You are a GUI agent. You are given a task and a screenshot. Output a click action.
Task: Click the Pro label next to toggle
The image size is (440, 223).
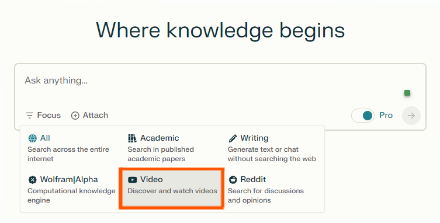pyautogui.click(x=386, y=115)
